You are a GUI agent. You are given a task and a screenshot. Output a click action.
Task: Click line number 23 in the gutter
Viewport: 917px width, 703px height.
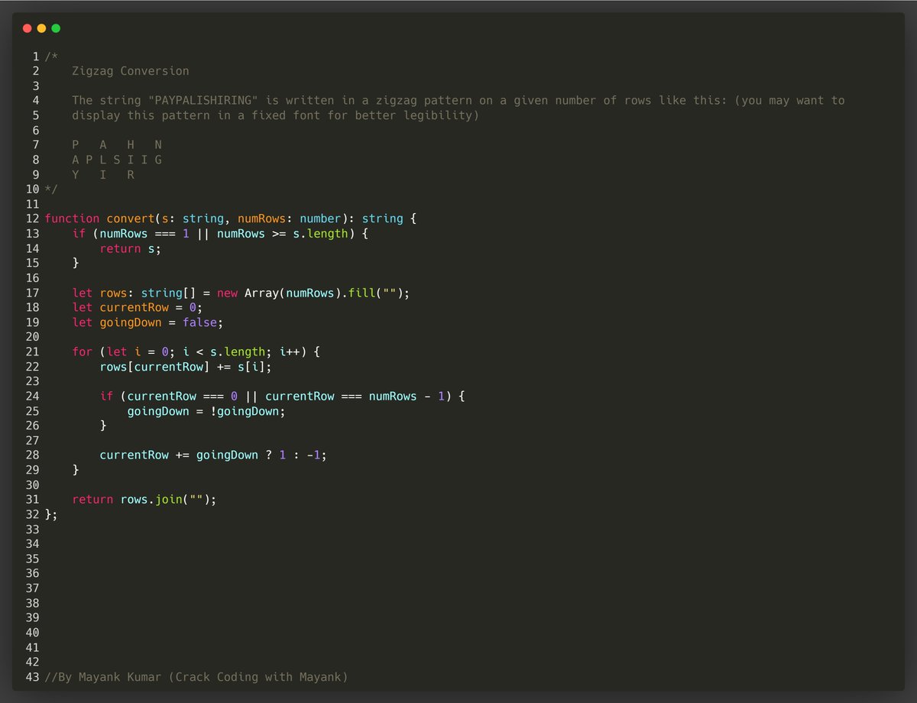pos(32,381)
